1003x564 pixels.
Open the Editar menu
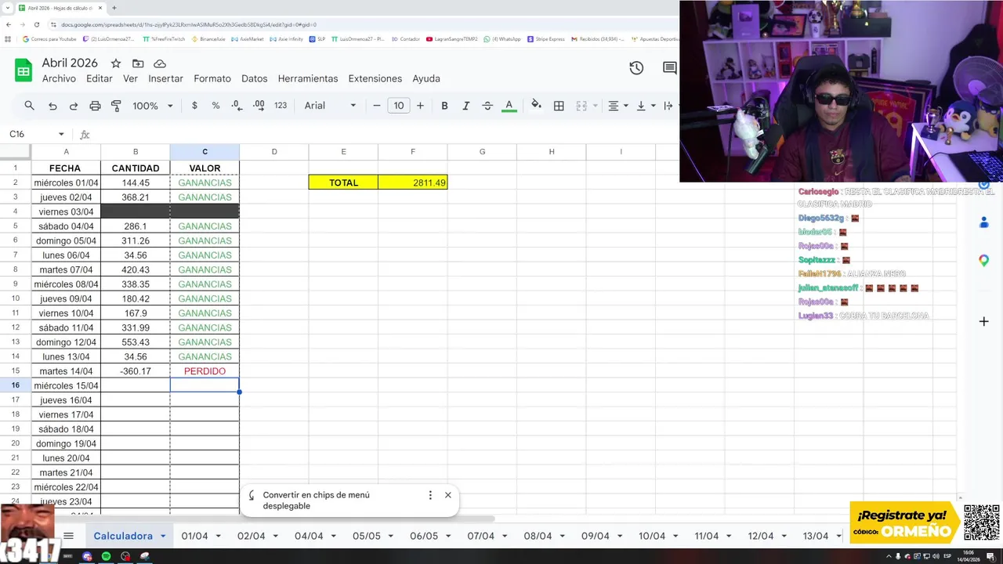click(x=100, y=78)
